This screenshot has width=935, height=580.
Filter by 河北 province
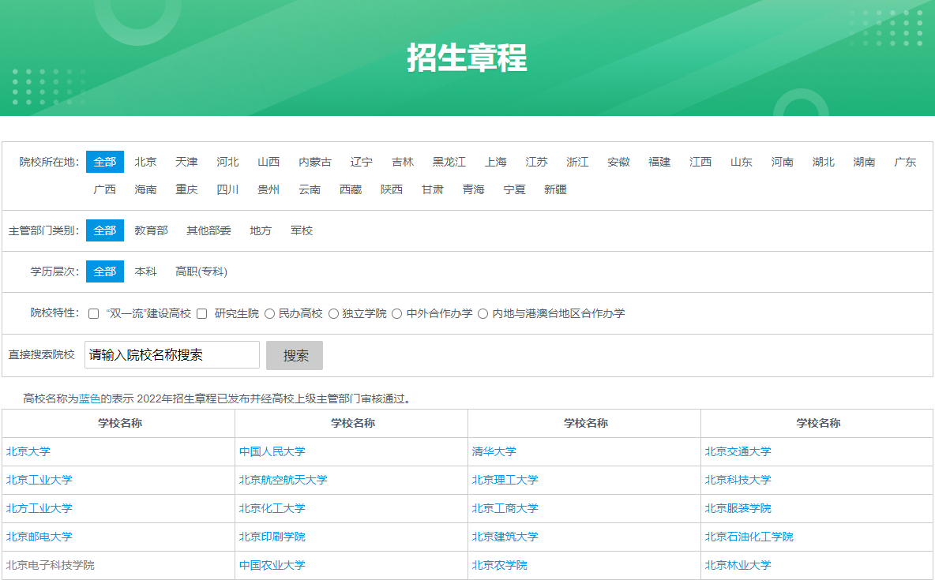pyautogui.click(x=227, y=162)
